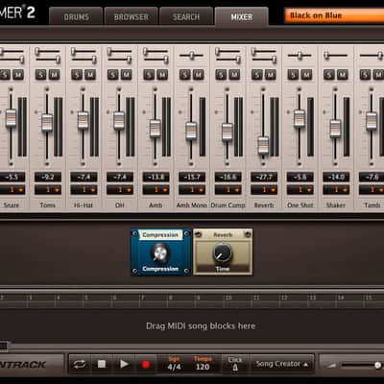The image size is (384, 384).
Task: Mute the Drum Comp channel
Action: coord(234,75)
